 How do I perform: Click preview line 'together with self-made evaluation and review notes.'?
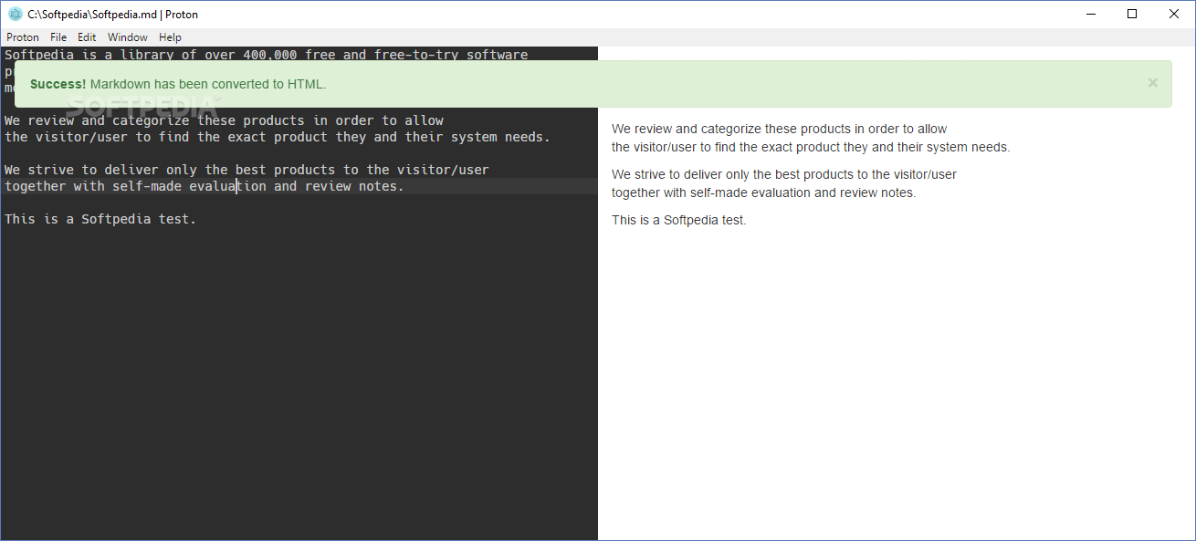pyautogui.click(x=763, y=192)
